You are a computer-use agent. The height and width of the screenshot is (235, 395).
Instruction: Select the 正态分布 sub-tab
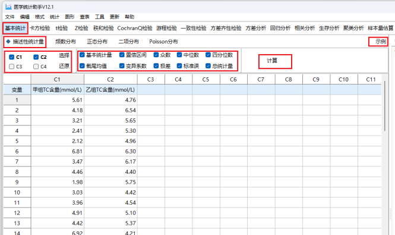click(97, 42)
